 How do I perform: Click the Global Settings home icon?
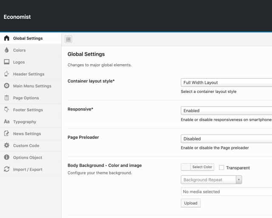[x=7, y=38]
